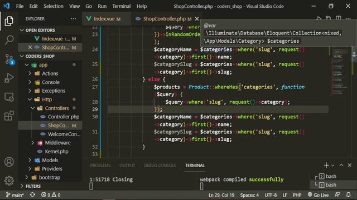Select the TERMINAL panel tab
The image size is (357, 200).
pos(195,166)
